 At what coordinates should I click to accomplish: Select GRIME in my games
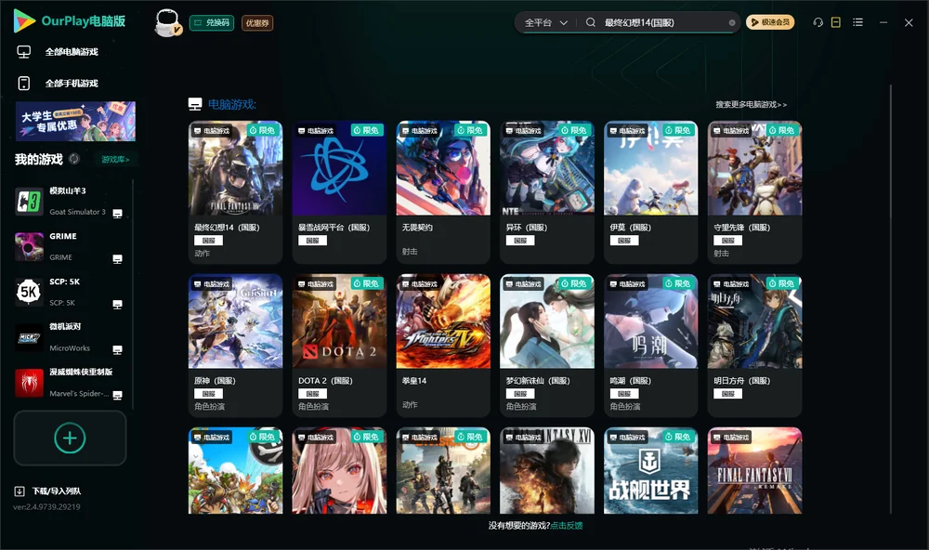click(x=69, y=246)
